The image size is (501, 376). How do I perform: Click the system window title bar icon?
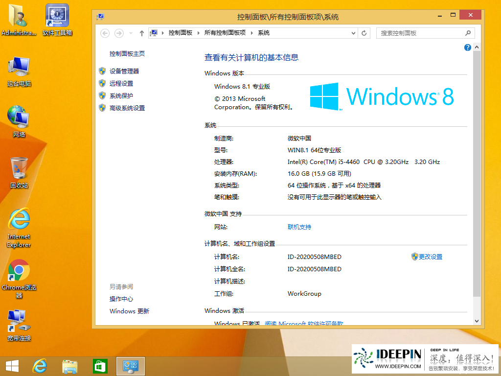pyautogui.click(x=100, y=17)
